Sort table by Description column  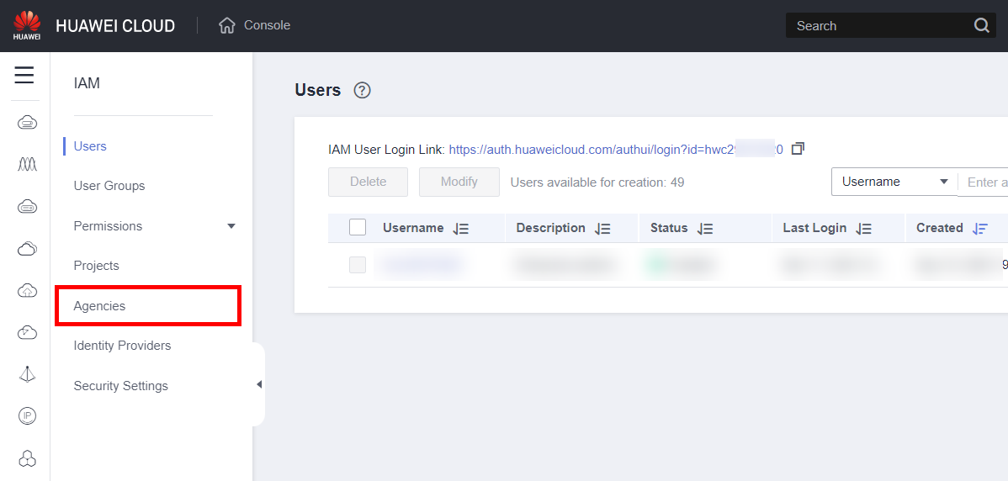click(602, 229)
